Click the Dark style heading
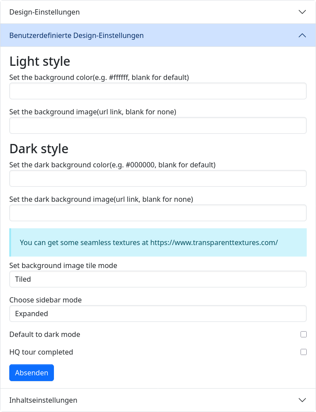Screen dimensions: 316x412 pyautogui.click(x=39, y=148)
